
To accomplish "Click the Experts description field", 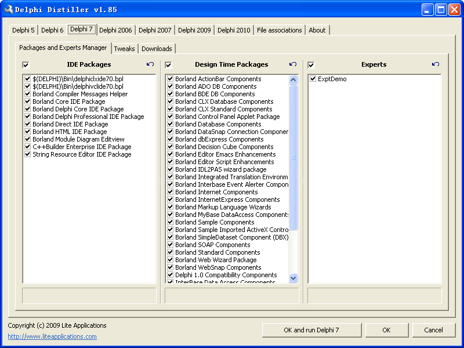I will coord(374,296).
